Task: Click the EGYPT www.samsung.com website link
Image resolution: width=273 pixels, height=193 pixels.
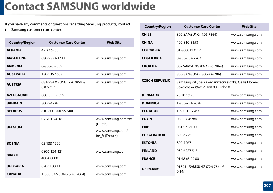Action: point(246,119)
